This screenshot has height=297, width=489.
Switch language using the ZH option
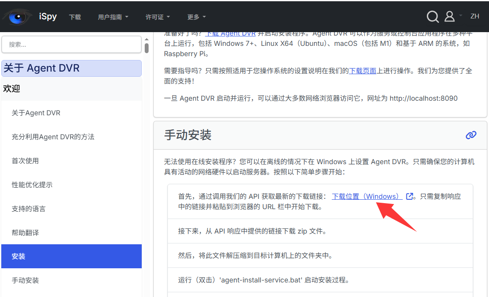pyautogui.click(x=475, y=16)
